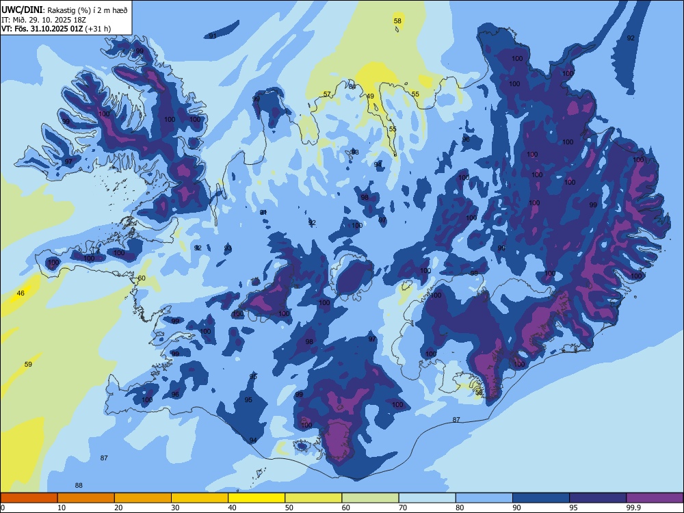Click the 99.9 legend tick label
684x513 pixels.
[x=633, y=508]
